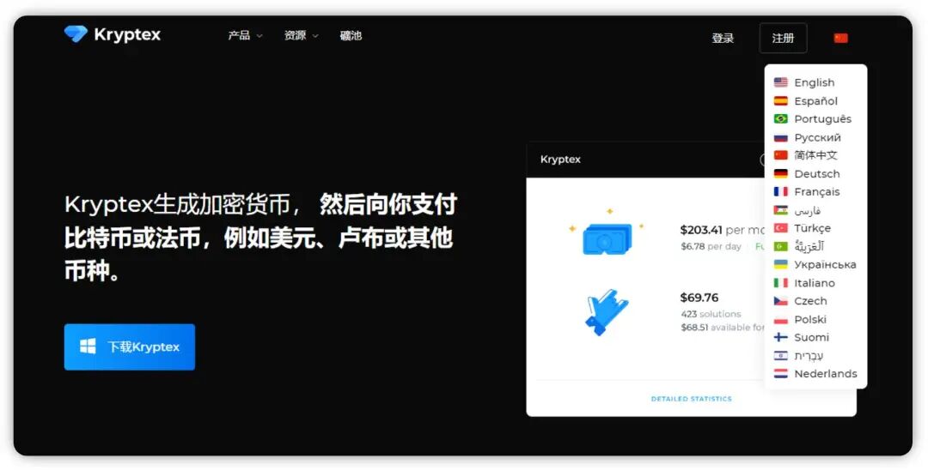Choose English from language list
928x470 pixels.
[x=815, y=82]
